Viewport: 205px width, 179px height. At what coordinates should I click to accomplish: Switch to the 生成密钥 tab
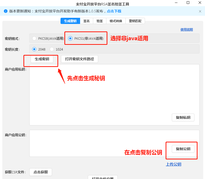(x=70, y=21)
